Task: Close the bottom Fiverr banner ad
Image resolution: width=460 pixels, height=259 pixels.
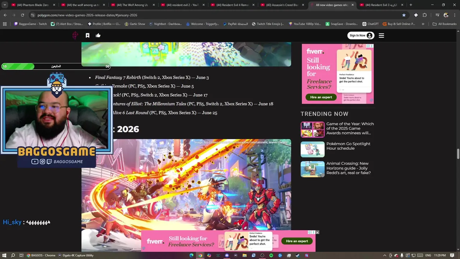Action: tap(317, 232)
